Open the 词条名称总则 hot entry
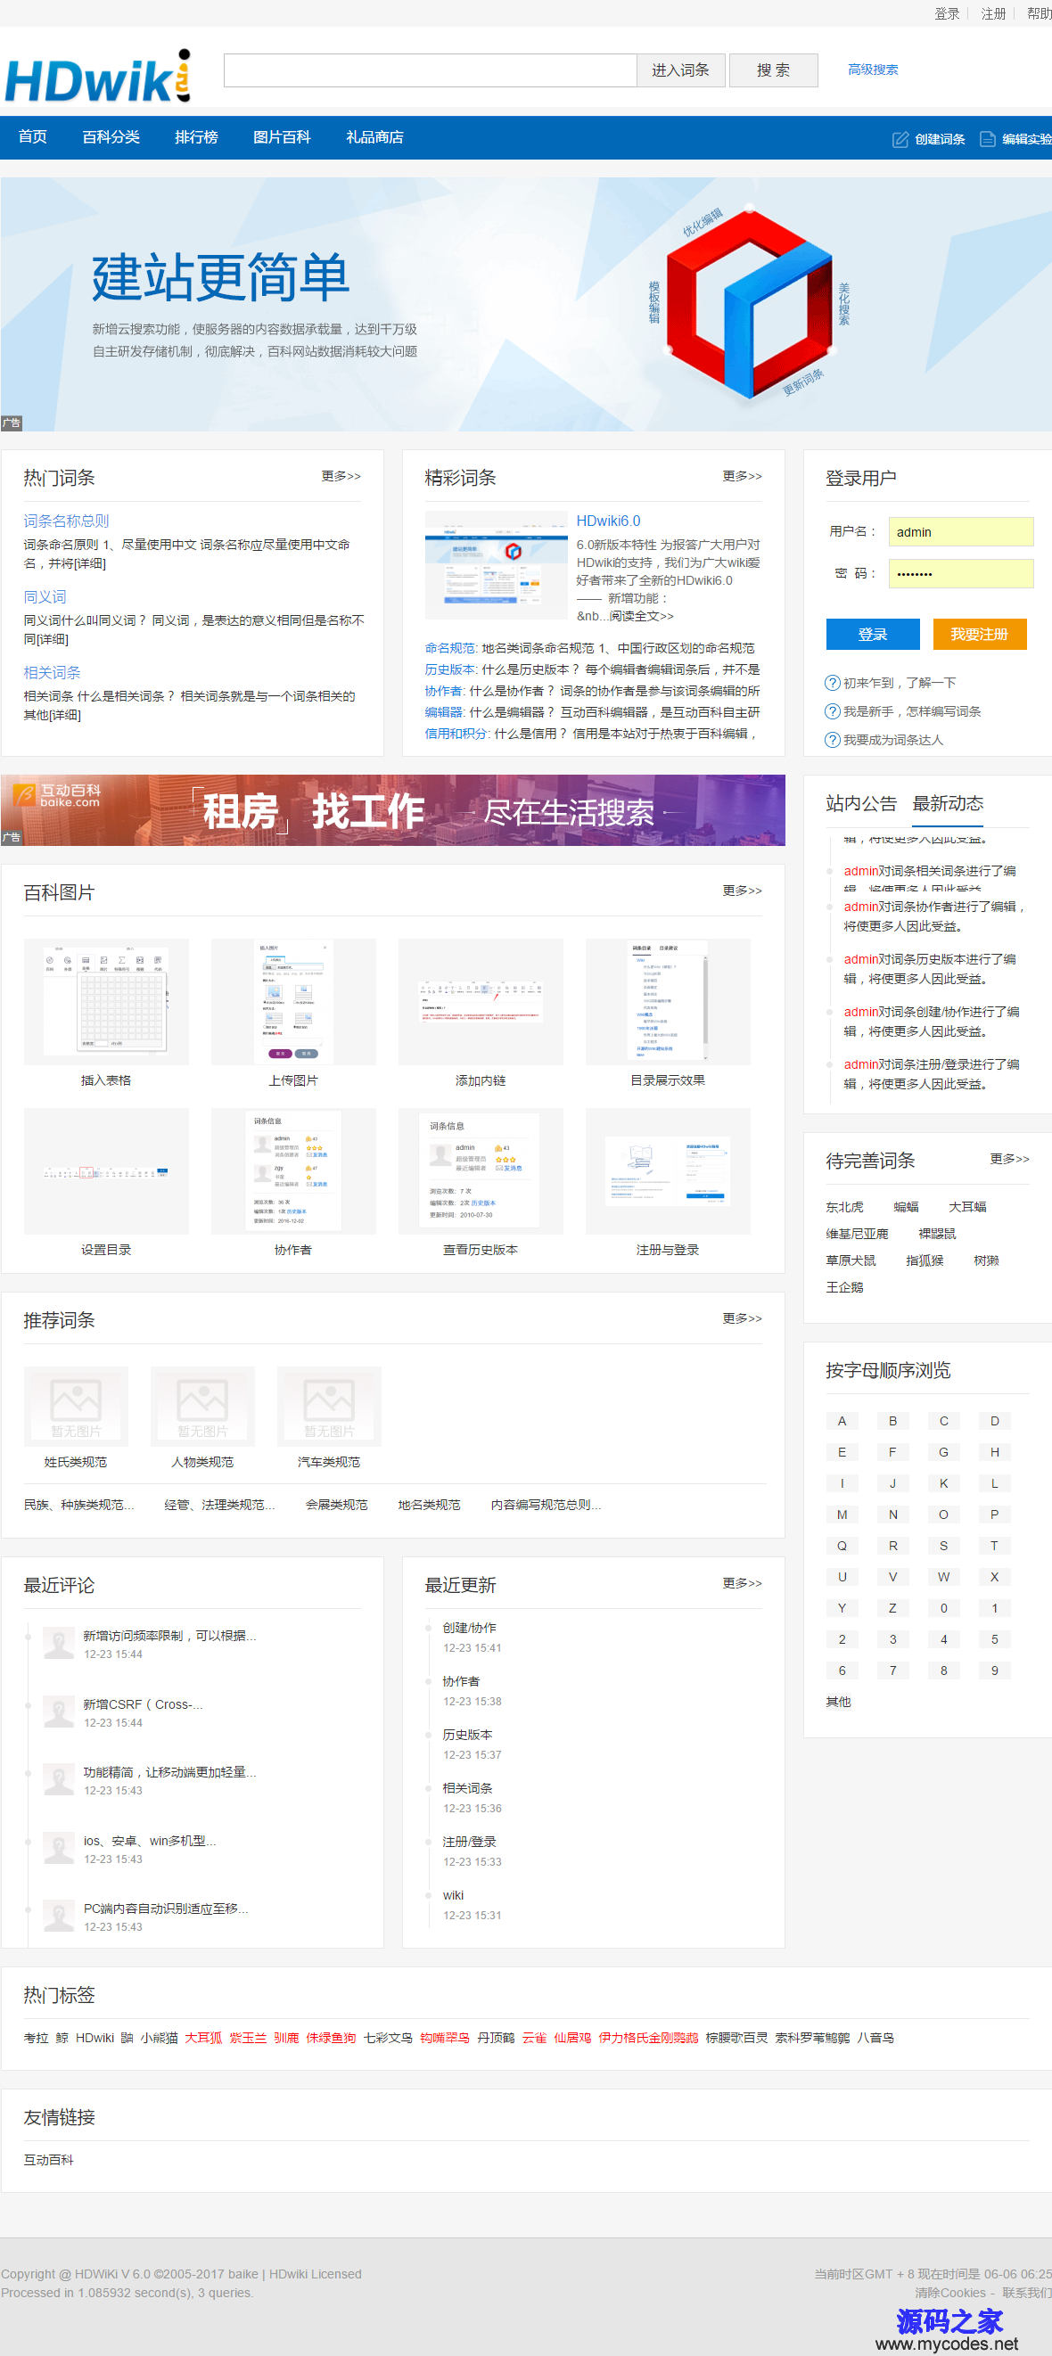This screenshot has height=2356, width=1052. click(x=66, y=521)
